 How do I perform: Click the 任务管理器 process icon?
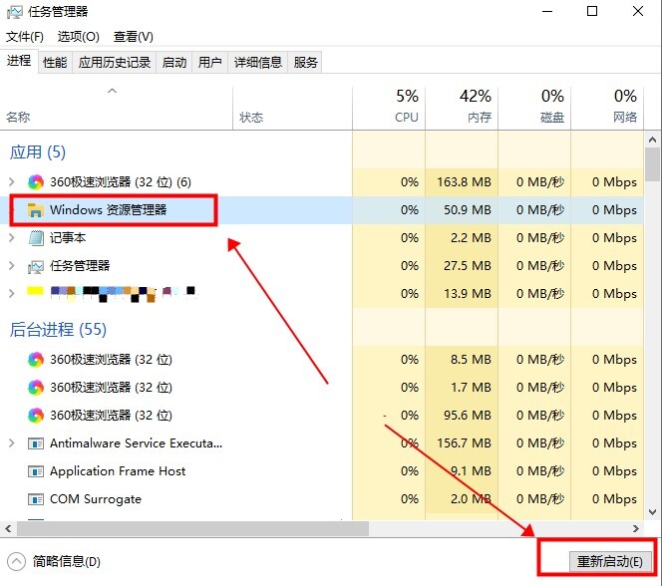(x=36, y=266)
